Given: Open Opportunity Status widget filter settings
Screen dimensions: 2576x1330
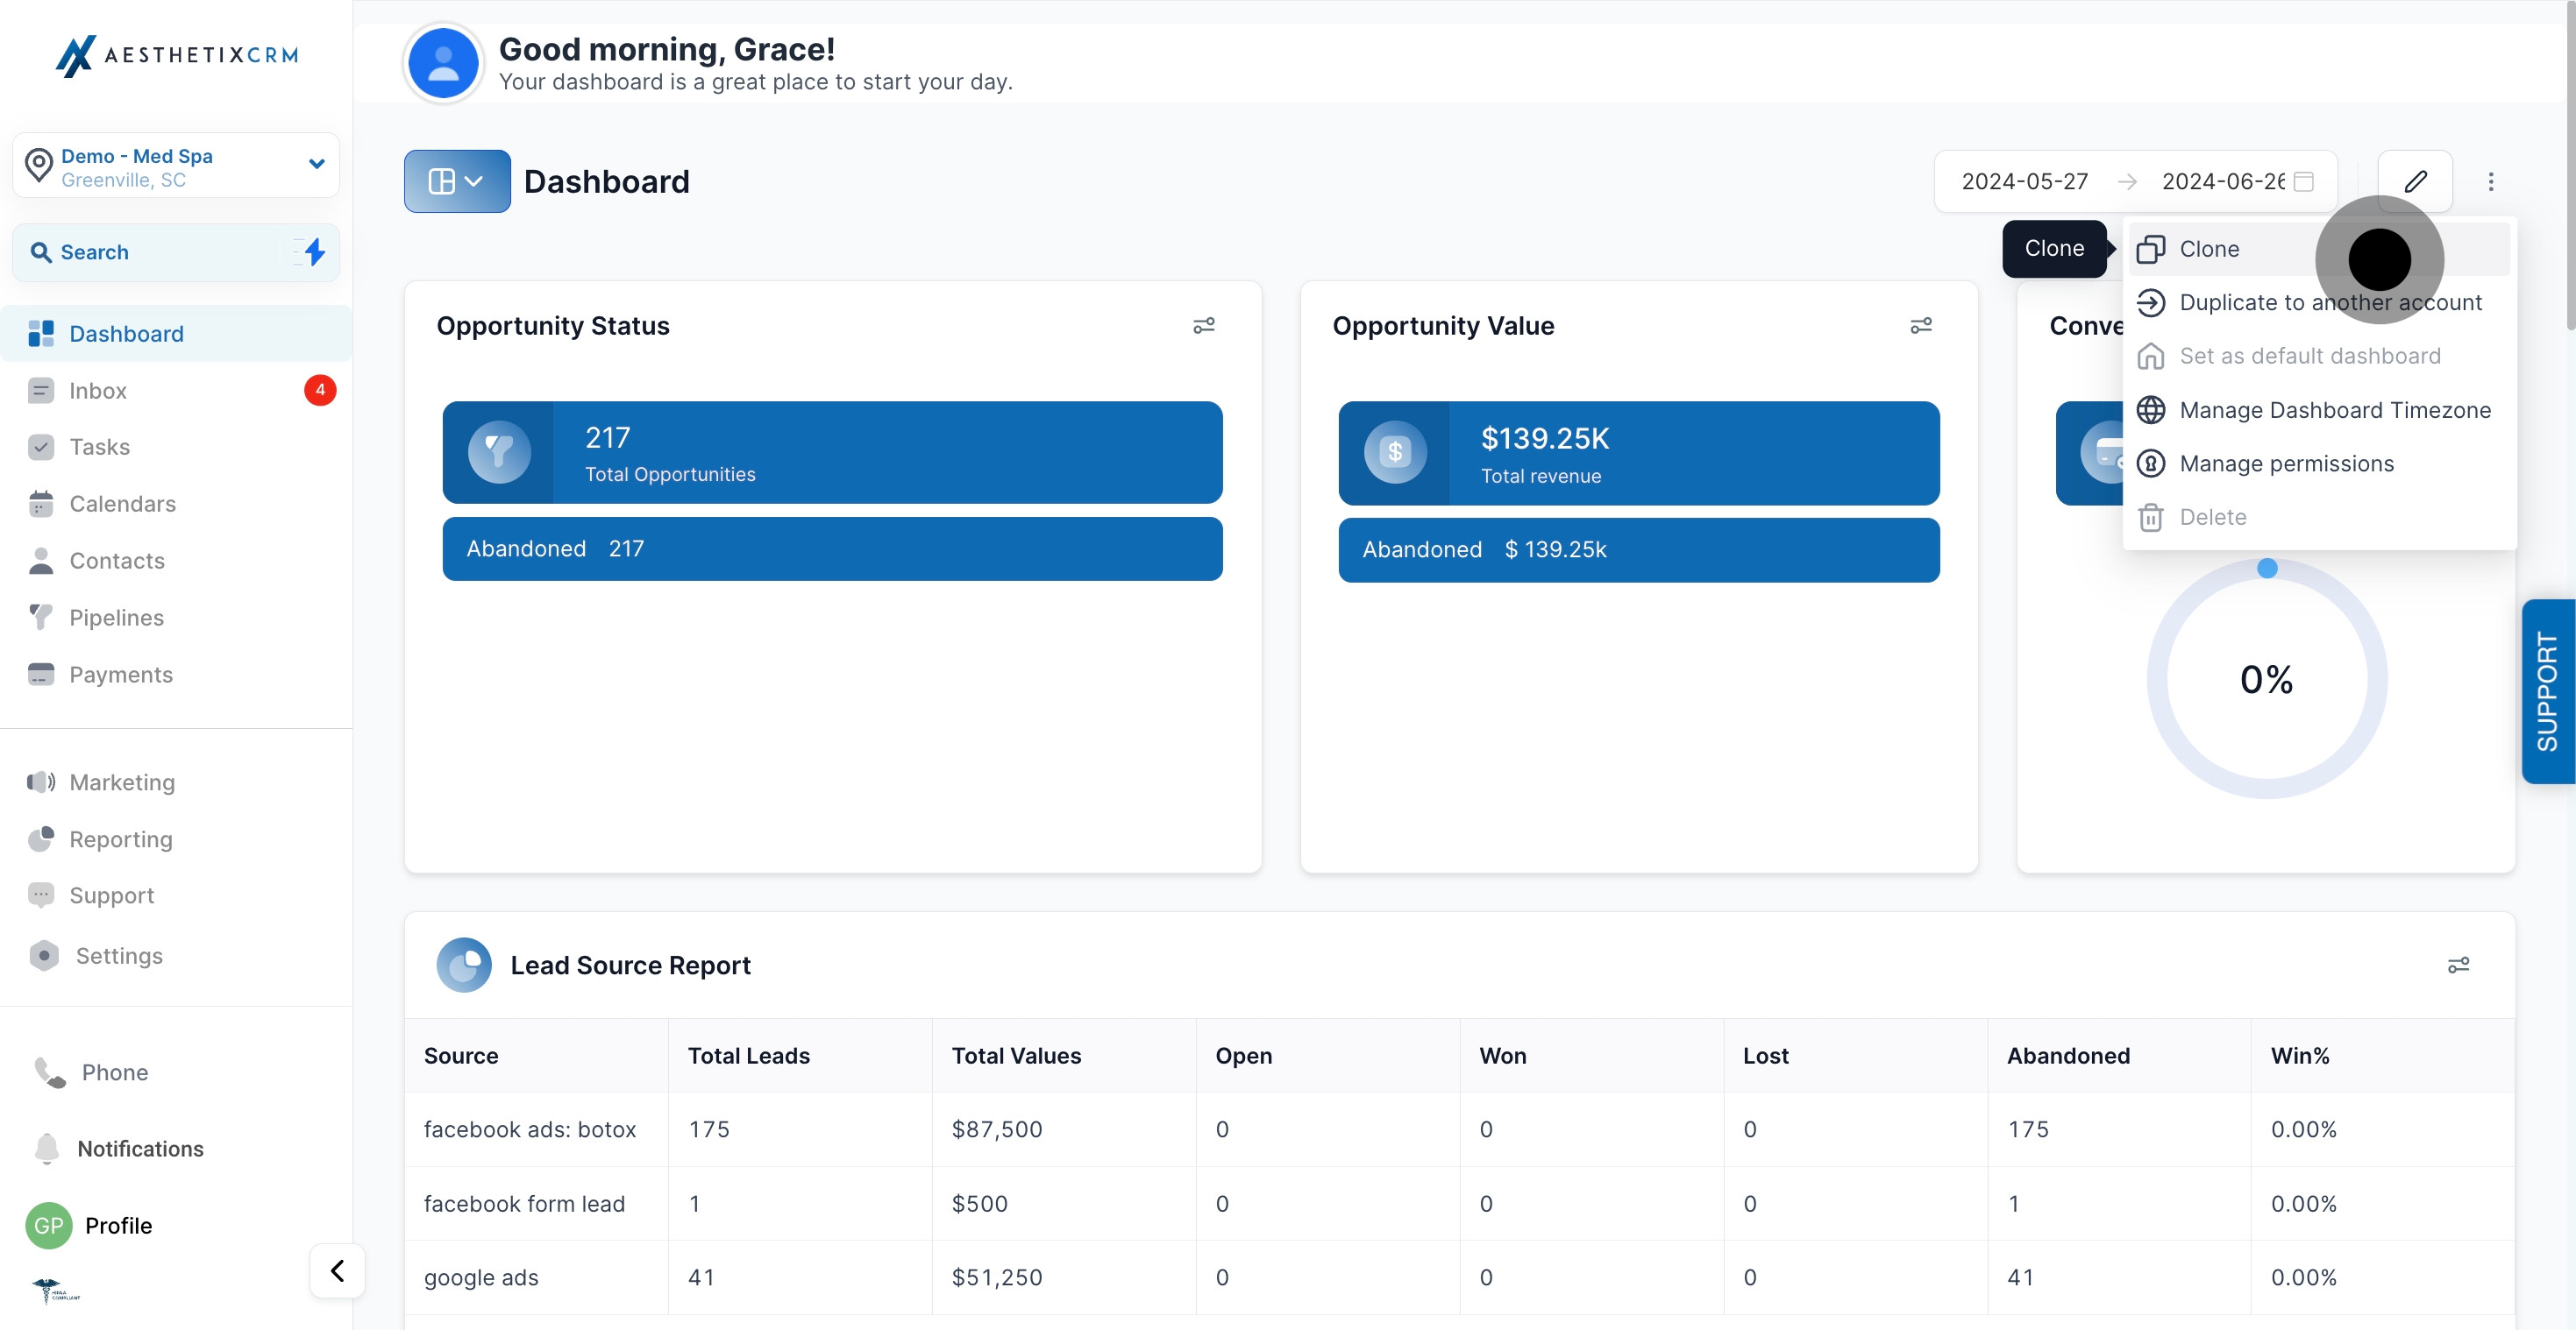Looking at the screenshot, I should point(1203,326).
